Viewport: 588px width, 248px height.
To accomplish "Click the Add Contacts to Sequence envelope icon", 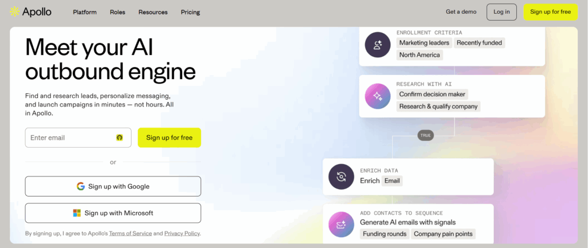I will click(341, 225).
